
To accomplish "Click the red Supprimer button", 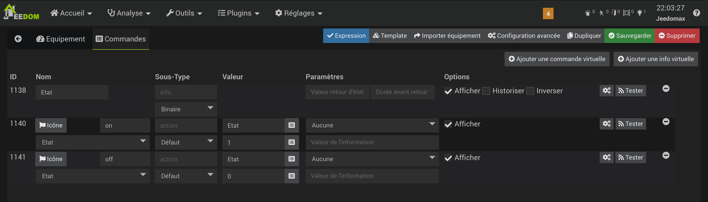I will pyautogui.click(x=677, y=36).
